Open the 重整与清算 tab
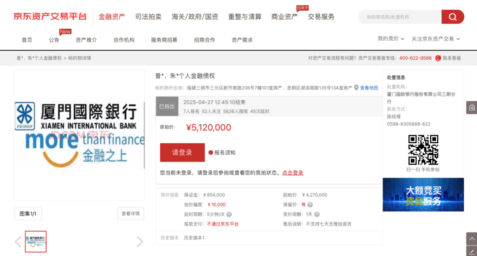The height and width of the screenshot is (256, 477). coord(245,17)
